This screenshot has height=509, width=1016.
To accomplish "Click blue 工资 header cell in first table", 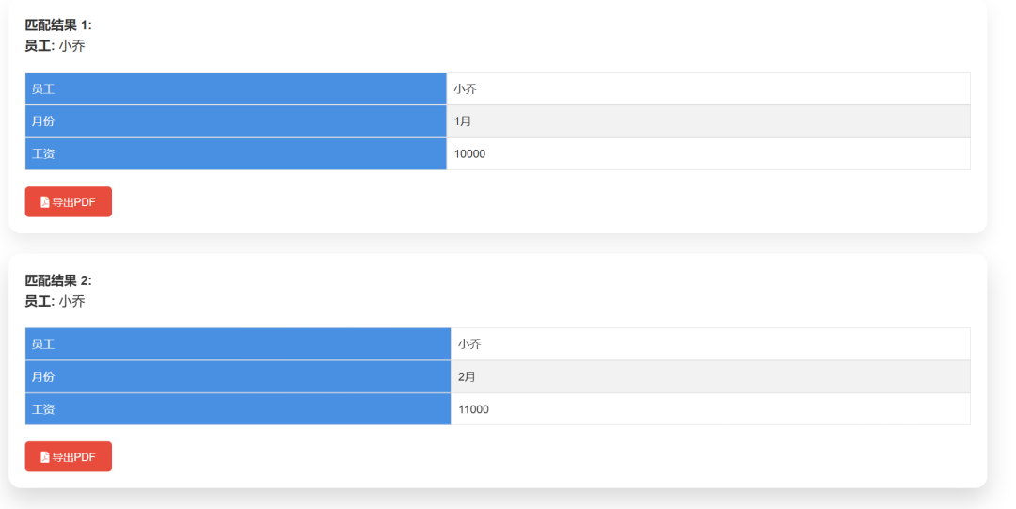I will coord(235,153).
